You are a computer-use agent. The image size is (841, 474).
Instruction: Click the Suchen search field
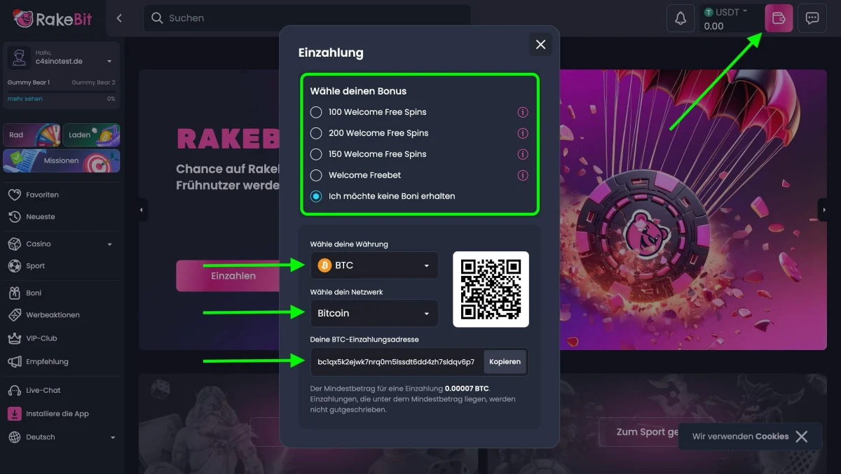pos(308,18)
